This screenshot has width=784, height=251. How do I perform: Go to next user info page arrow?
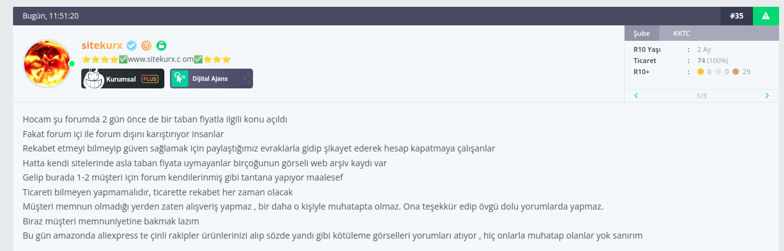(767, 96)
